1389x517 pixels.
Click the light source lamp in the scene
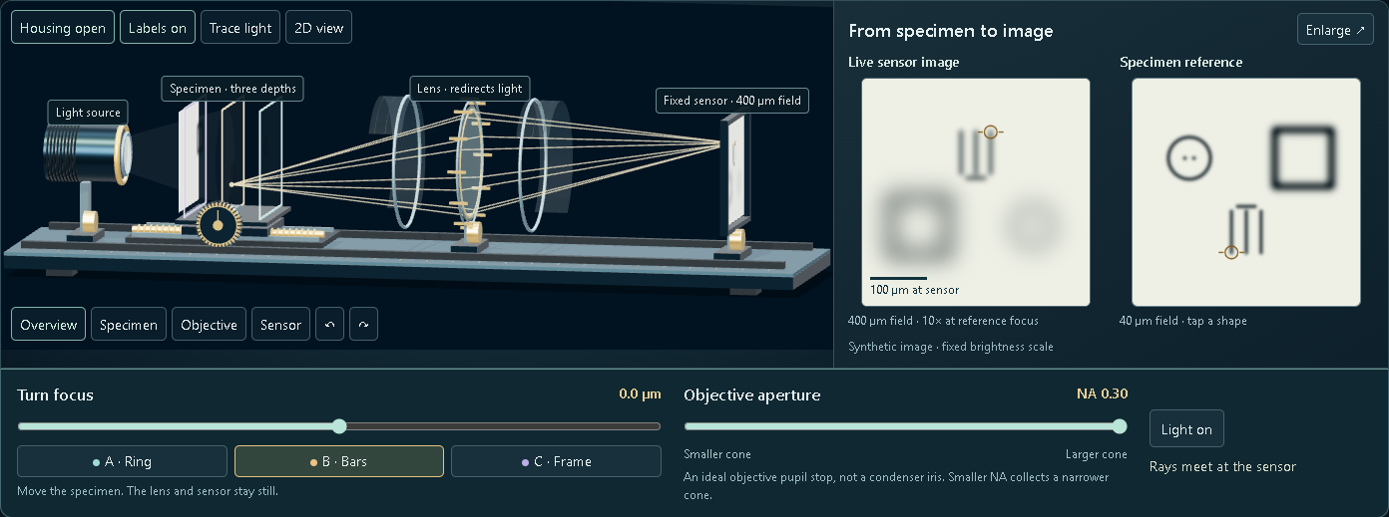click(x=88, y=154)
